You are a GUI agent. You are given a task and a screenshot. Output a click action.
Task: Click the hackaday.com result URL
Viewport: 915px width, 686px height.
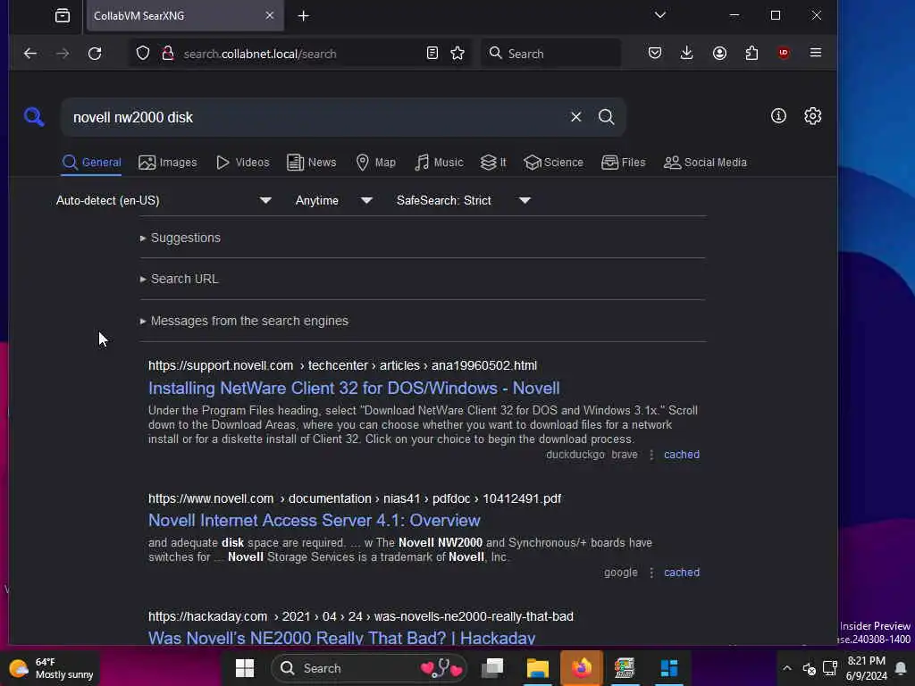tap(361, 616)
